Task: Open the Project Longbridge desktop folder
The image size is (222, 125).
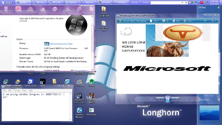Action: 104,12
